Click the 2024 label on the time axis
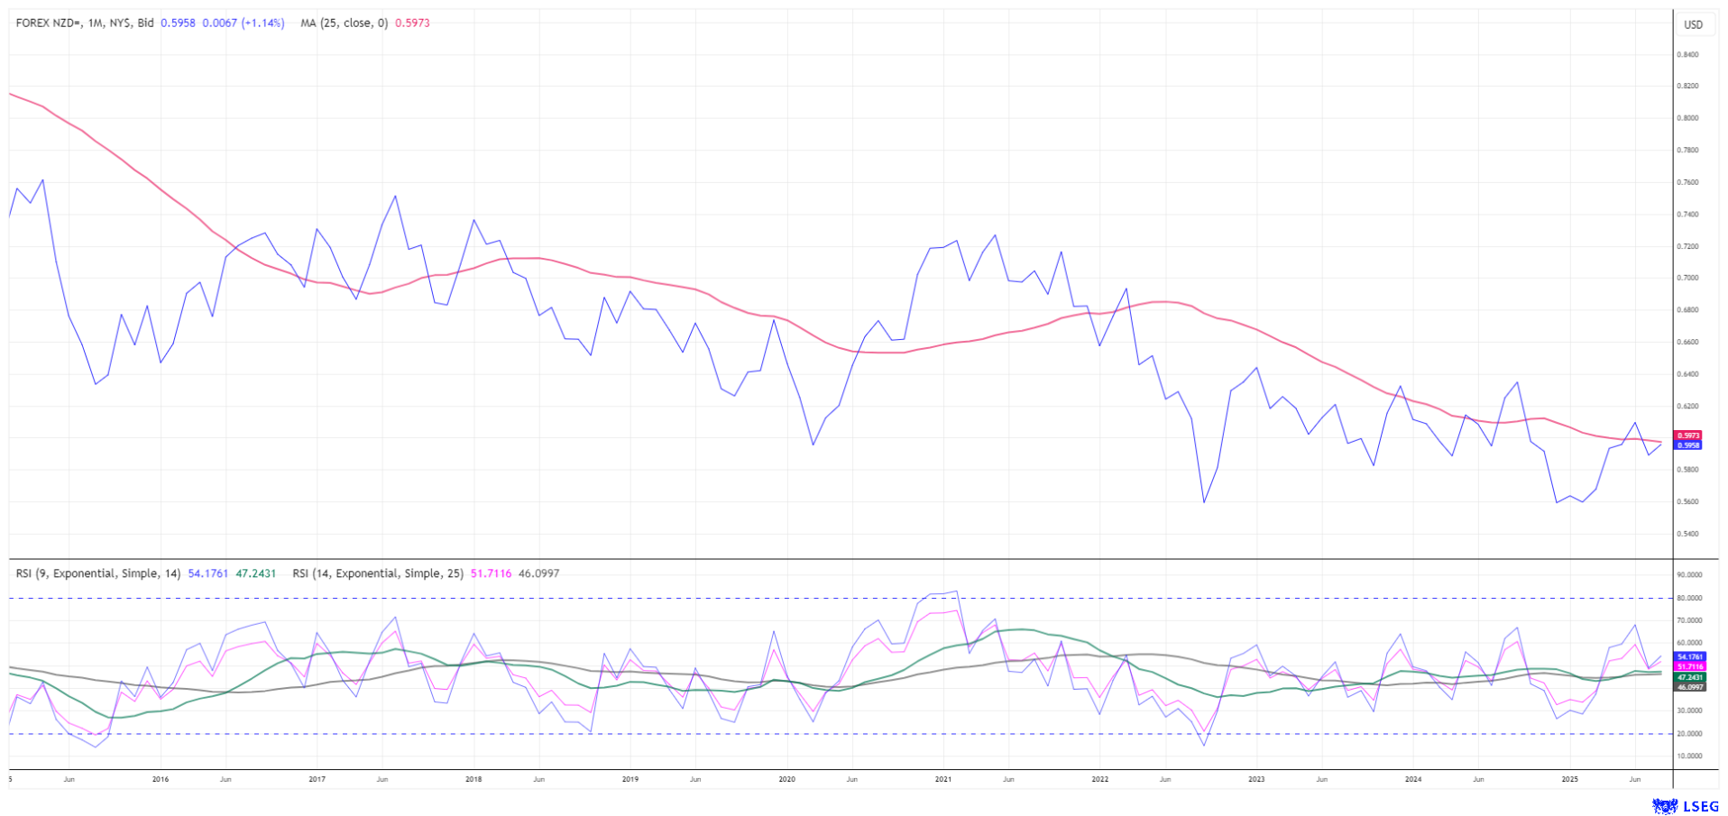 pos(1413,779)
